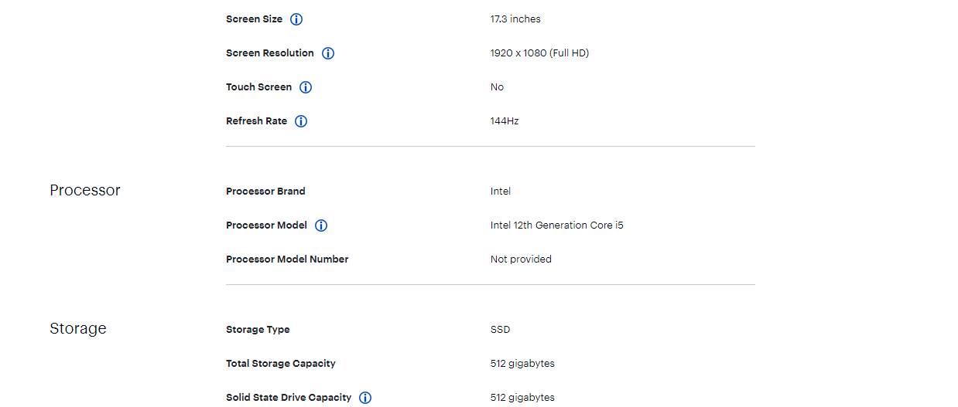Open the Refresh Rate info tooltip icon
958x407 pixels.
click(301, 121)
